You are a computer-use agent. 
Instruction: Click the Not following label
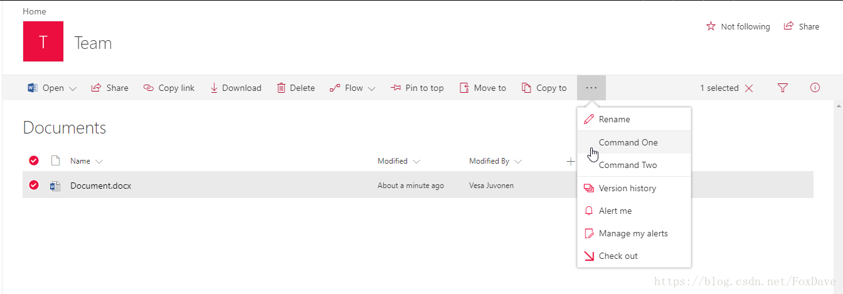click(x=745, y=26)
